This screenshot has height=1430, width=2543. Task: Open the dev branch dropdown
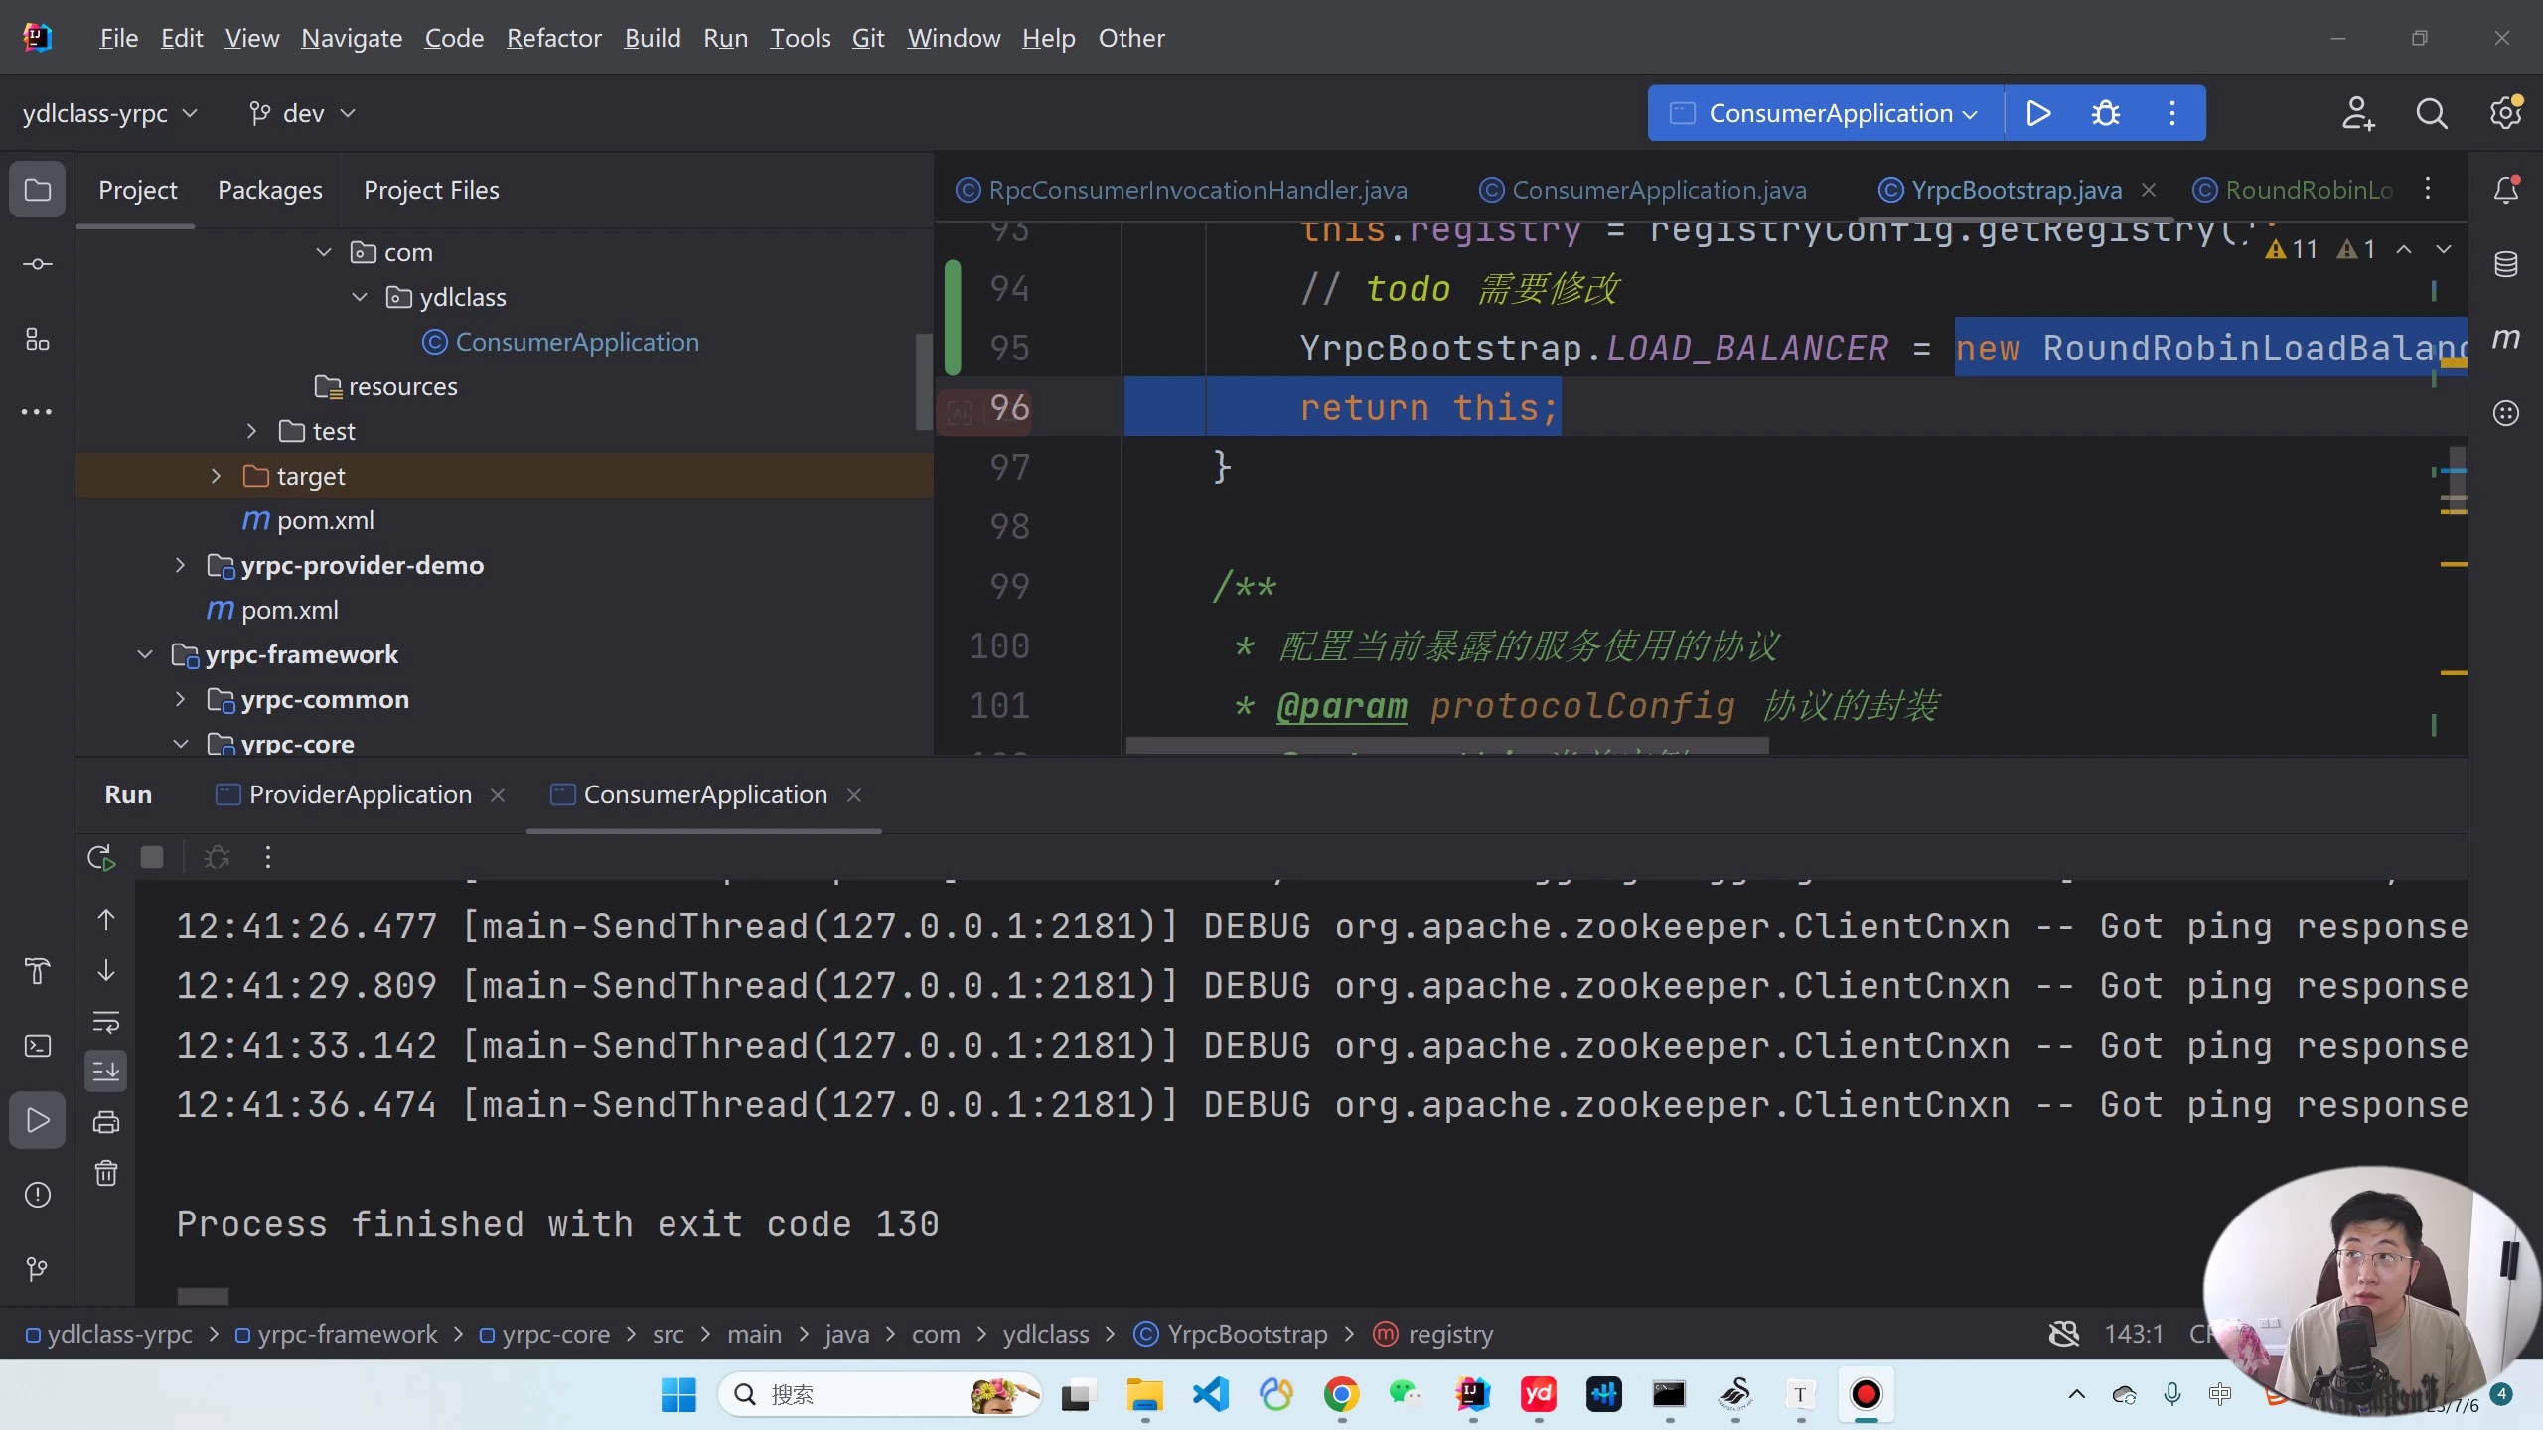click(302, 113)
